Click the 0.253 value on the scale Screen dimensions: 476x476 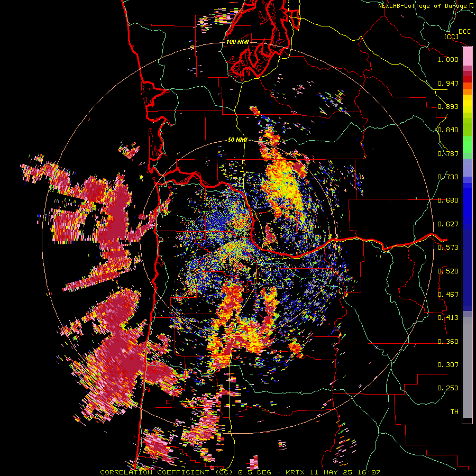(448, 388)
